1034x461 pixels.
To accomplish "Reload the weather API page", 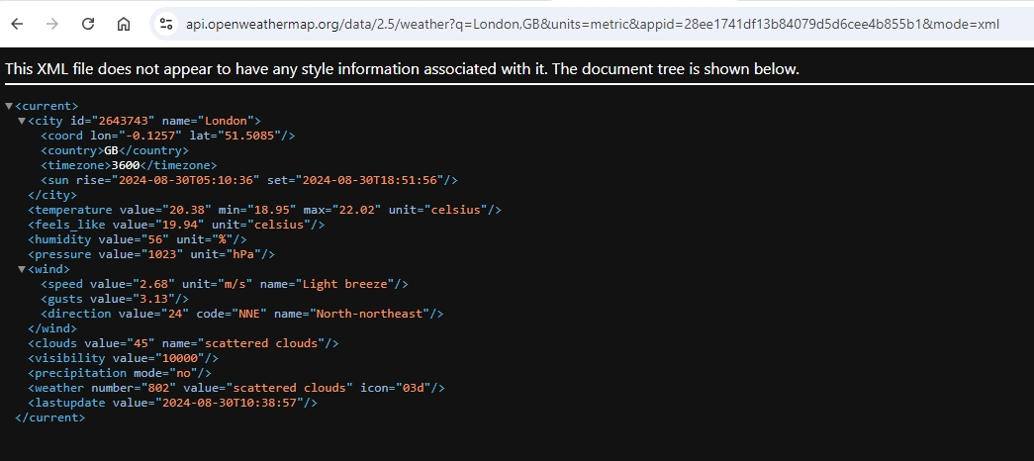I will point(88,24).
